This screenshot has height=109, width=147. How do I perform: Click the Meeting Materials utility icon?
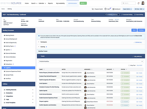5,90
